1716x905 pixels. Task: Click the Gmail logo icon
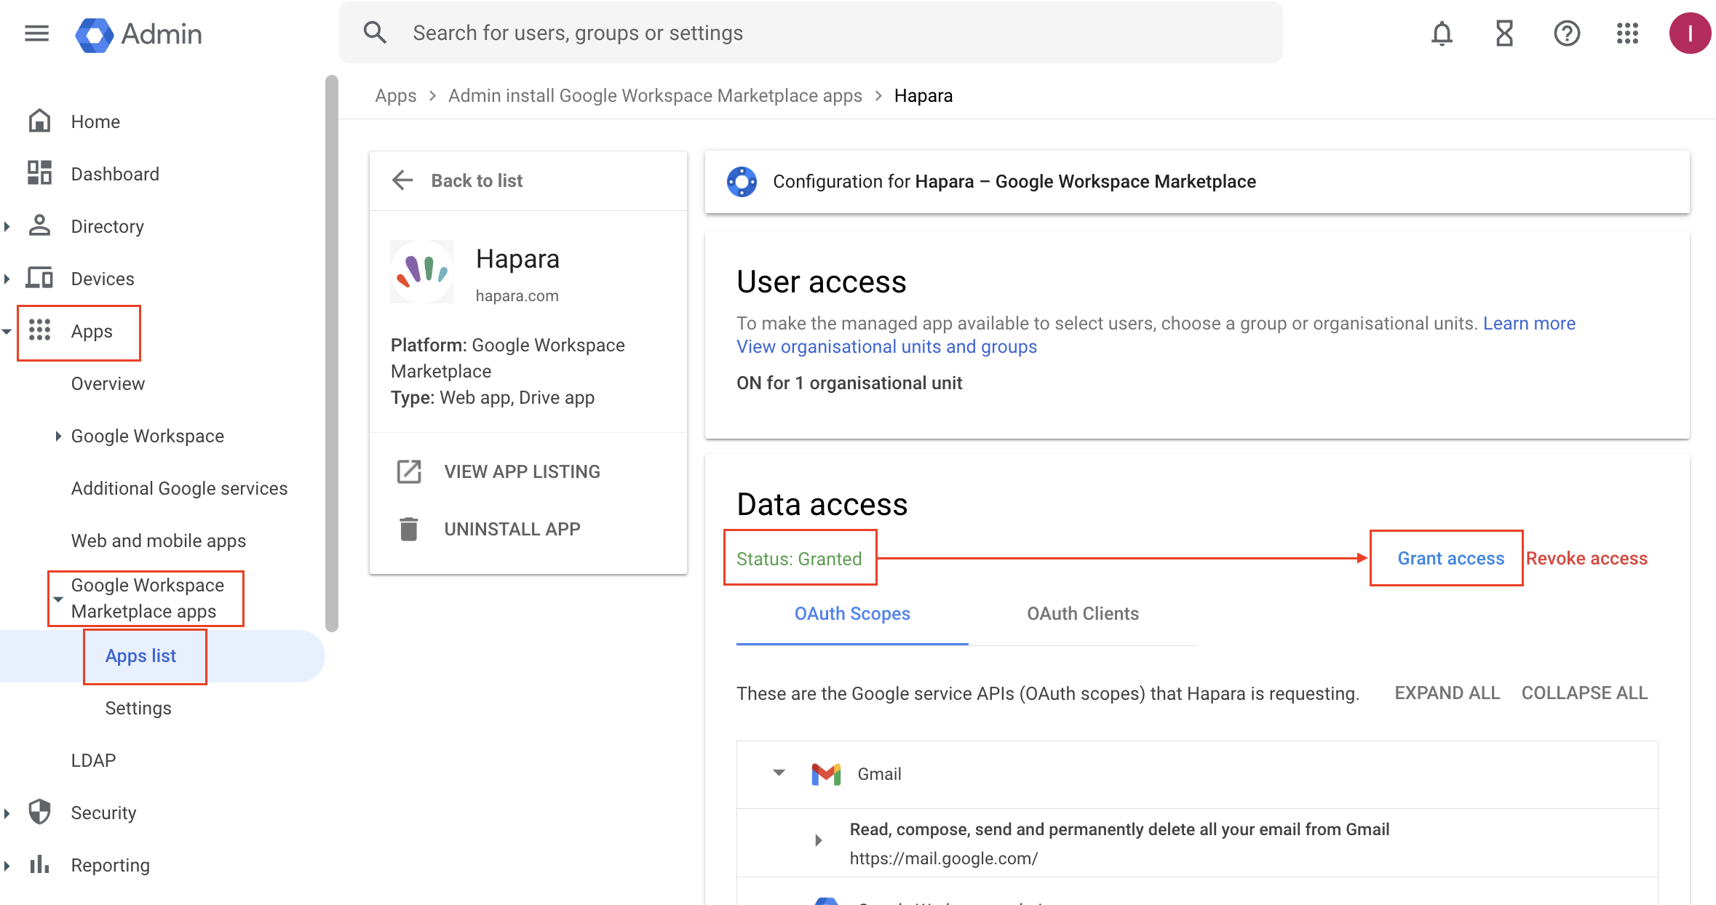[826, 774]
